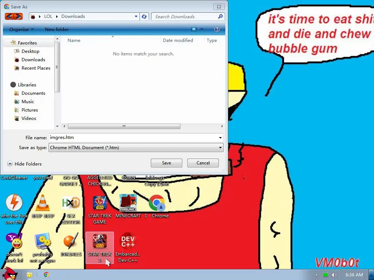Click the forward arrow in Save As

click(18, 16)
